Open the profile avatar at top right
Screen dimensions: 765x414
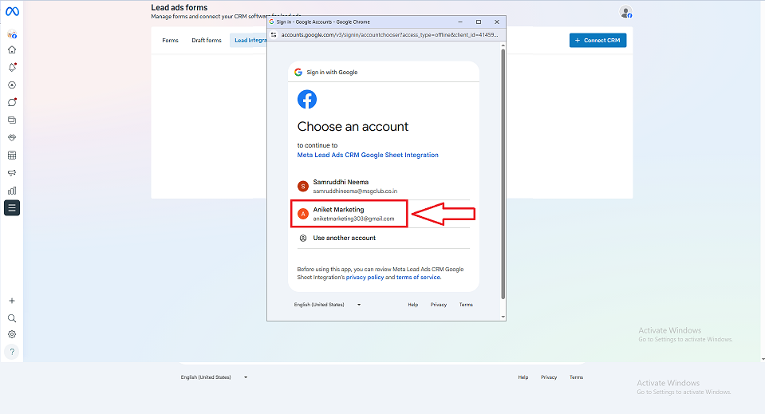625,12
